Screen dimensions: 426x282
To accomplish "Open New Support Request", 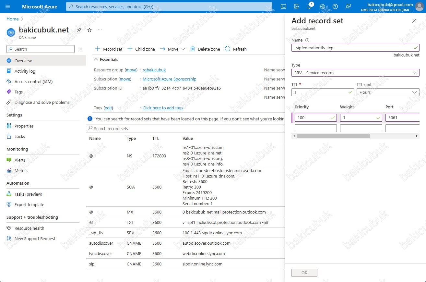I will tap(43, 239).
